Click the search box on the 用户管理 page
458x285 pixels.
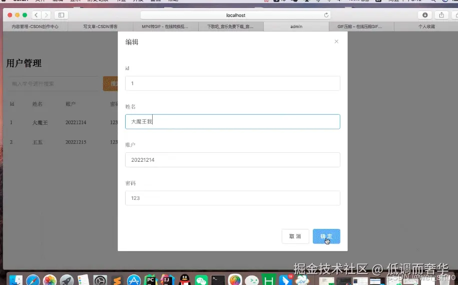coord(53,84)
